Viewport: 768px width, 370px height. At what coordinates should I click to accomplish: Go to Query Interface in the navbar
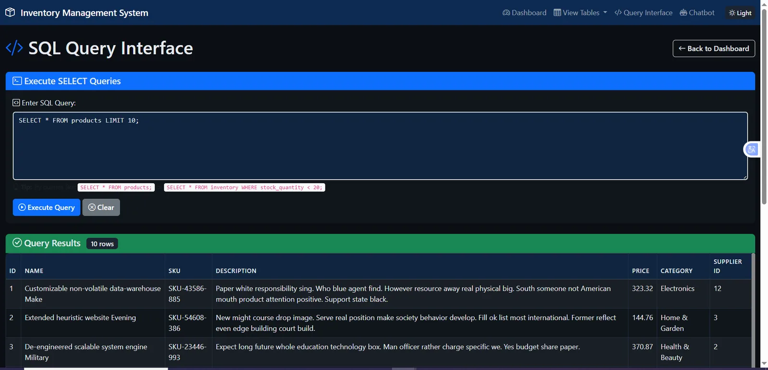tap(643, 12)
